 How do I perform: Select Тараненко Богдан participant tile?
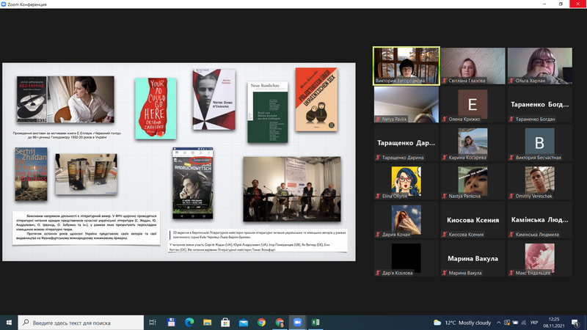pyautogui.click(x=540, y=104)
